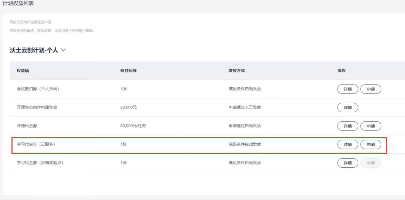Apply for 开源代金券 via 申请 button
This screenshot has width=405, height=200.
pos(371,126)
